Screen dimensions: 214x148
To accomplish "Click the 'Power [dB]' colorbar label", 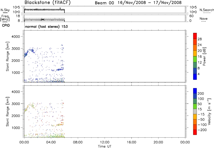I will point(204,56).
